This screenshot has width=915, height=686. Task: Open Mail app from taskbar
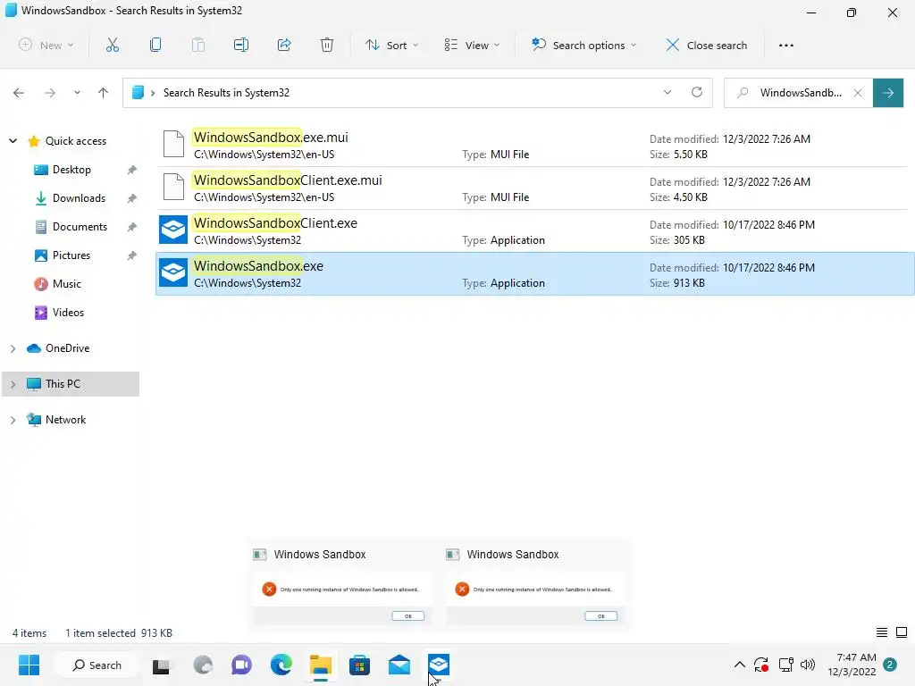[399, 665]
